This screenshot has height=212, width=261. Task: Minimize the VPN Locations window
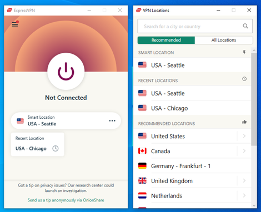pyautogui.click(x=218, y=11)
